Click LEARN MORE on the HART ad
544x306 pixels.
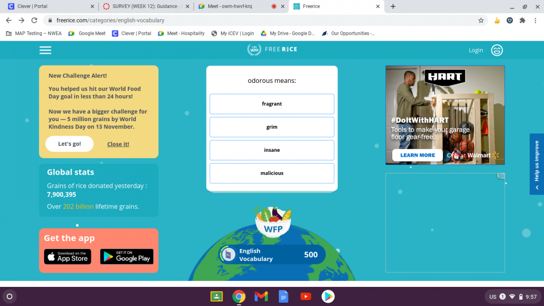(x=417, y=155)
